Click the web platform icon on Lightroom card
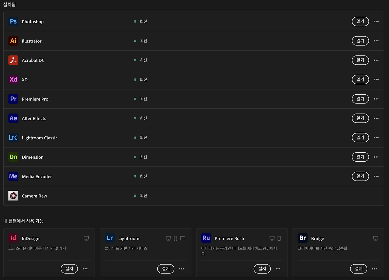This screenshot has height=280, width=389. (x=183, y=238)
